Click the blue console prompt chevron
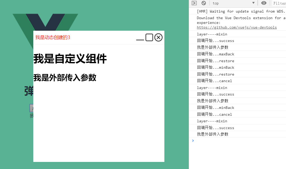This screenshot has height=169, width=286. point(193,140)
